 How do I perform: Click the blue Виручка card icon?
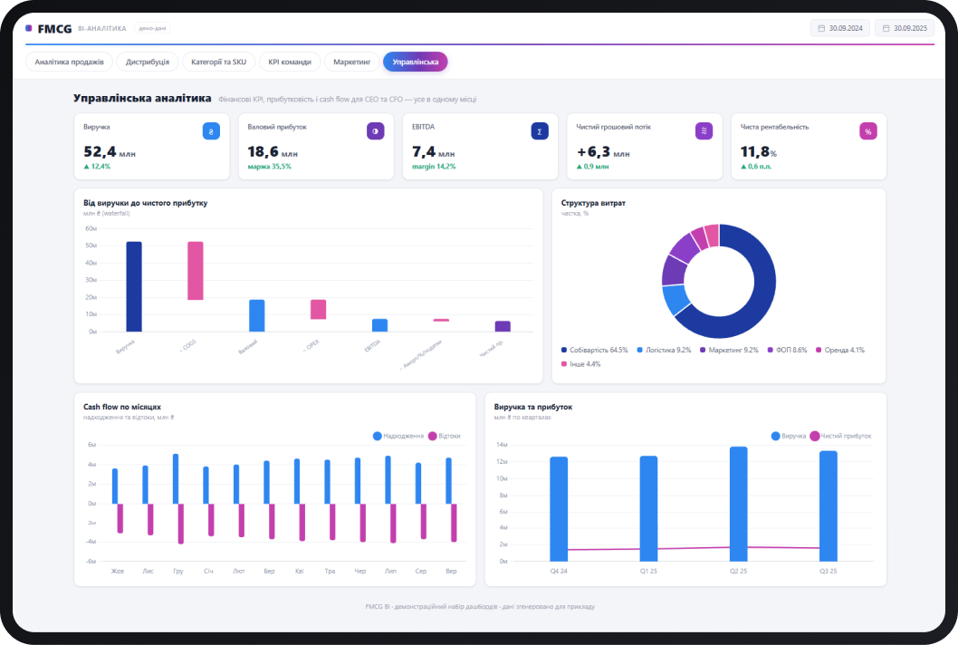211,131
